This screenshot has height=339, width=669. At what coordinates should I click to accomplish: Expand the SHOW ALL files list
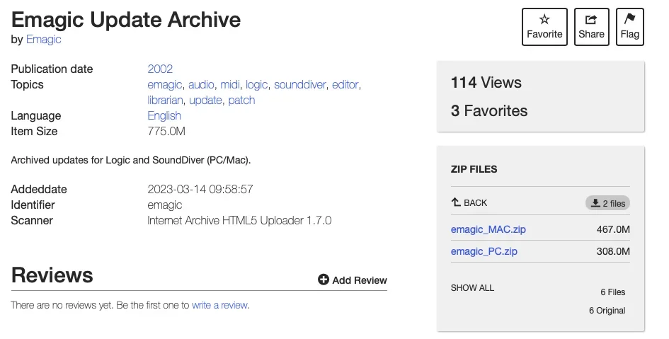click(x=472, y=288)
